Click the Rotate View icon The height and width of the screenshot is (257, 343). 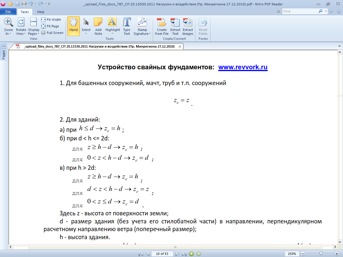click(x=21, y=22)
